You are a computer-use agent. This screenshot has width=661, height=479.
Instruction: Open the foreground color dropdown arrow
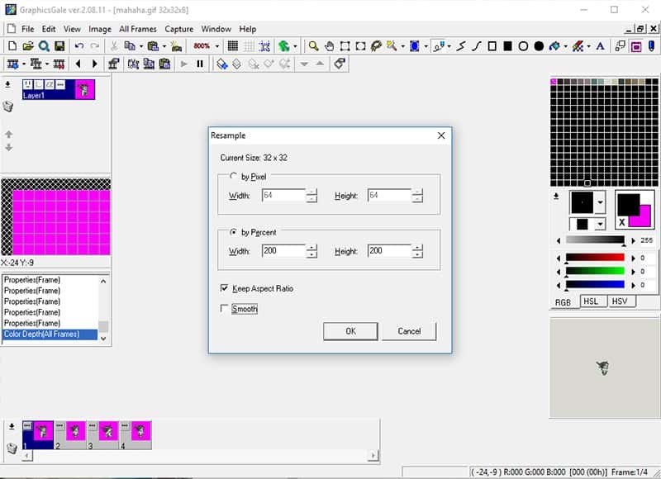tap(601, 202)
